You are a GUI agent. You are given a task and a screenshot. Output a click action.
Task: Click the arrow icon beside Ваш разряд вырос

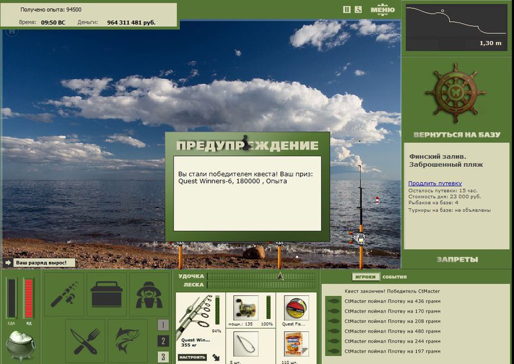coord(8,263)
